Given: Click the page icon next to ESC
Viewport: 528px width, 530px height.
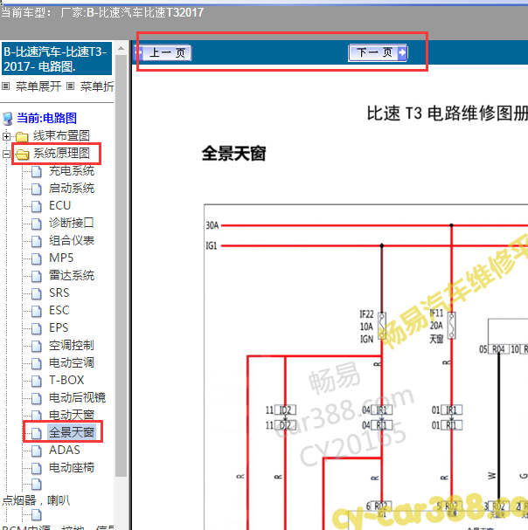Looking at the screenshot, I should [x=37, y=311].
